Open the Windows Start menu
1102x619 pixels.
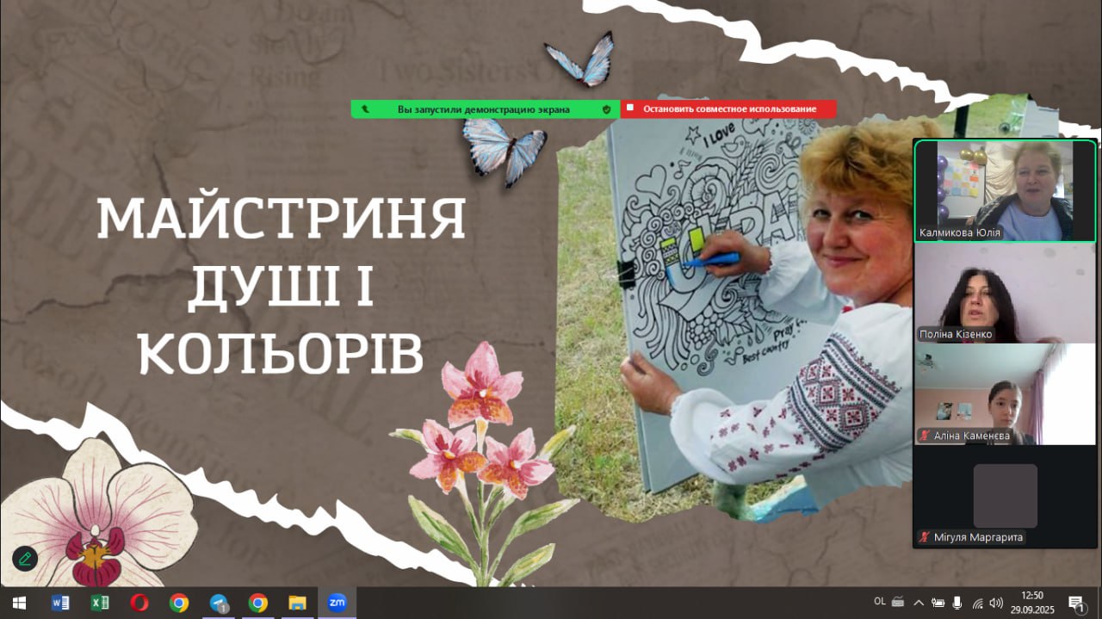point(19,603)
